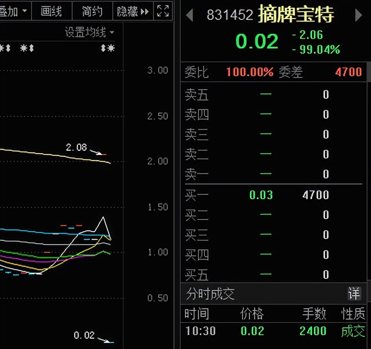Switch to the 分时成交 tab

pos(209,294)
